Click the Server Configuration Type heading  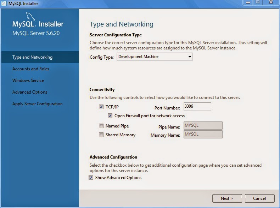pos(116,35)
